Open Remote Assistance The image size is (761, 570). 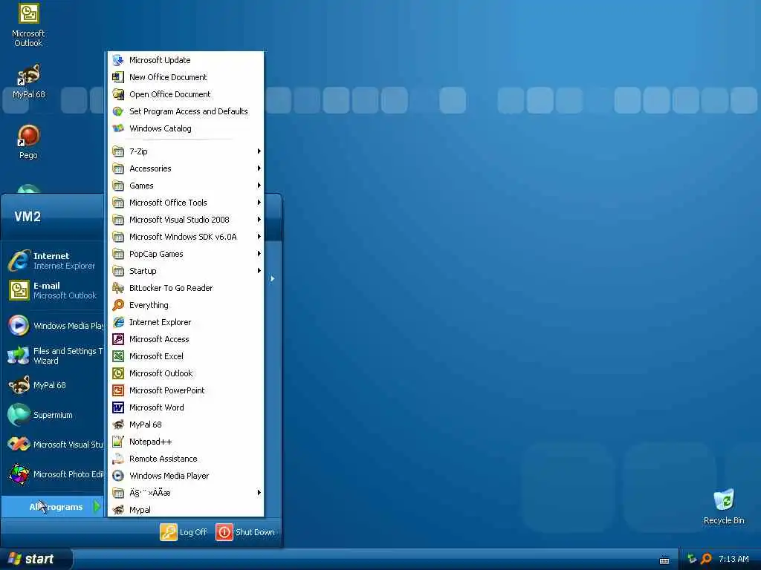186,459
